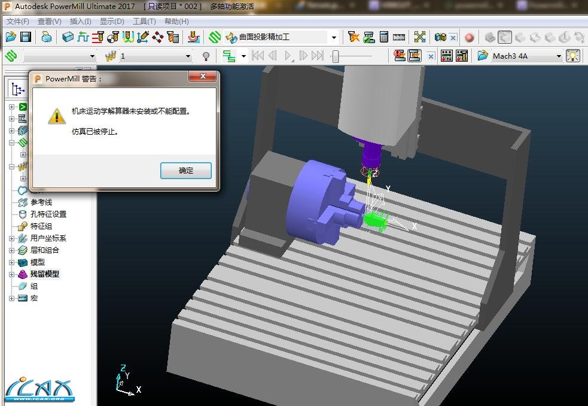The width and height of the screenshot is (588, 406).
Task: Open rapid move heights icon
Action: click(x=83, y=37)
